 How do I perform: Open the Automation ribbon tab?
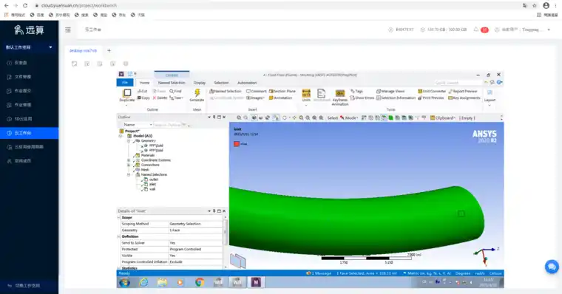pyautogui.click(x=247, y=83)
